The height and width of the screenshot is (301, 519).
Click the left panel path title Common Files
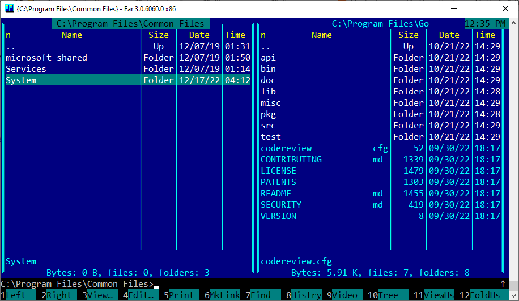(130, 23)
